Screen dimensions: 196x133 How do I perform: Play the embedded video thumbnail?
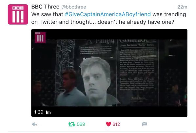[x=109, y=73]
